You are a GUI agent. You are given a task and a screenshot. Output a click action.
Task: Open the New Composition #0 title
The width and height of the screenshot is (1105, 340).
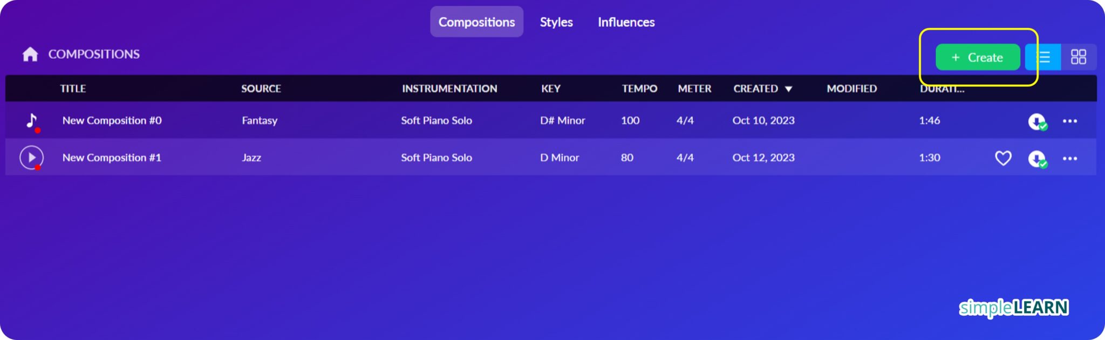click(112, 120)
